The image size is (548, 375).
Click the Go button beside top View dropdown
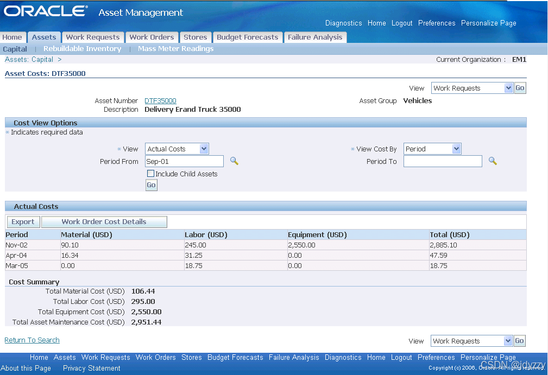(520, 88)
